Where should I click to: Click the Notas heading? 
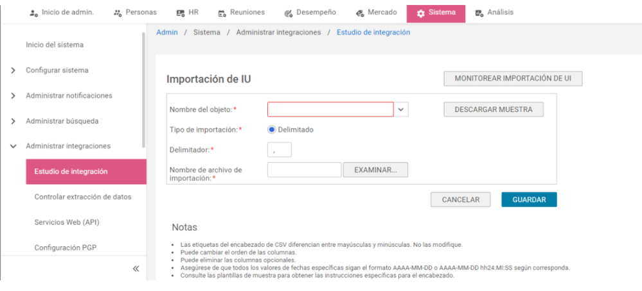click(x=184, y=228)
